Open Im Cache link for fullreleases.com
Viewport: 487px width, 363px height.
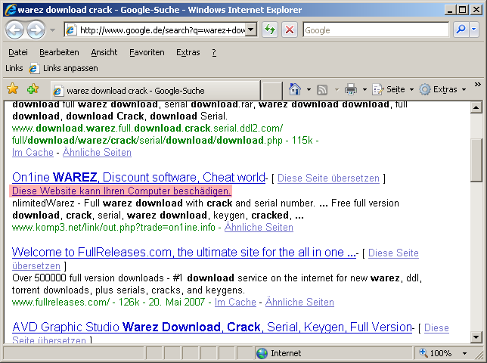click(x=235, y=302)
